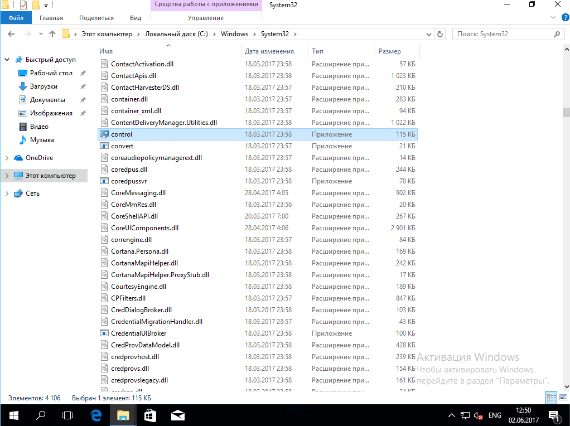Go back with the Back arrow
The height and width of the screenshot is (426, 570).
click(11, 34)
